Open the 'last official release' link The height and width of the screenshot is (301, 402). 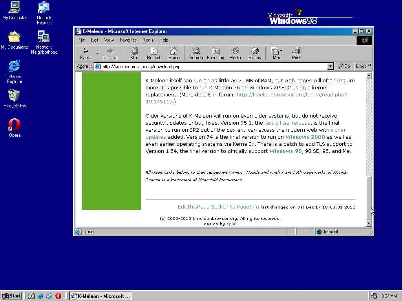tap(287, 123)
